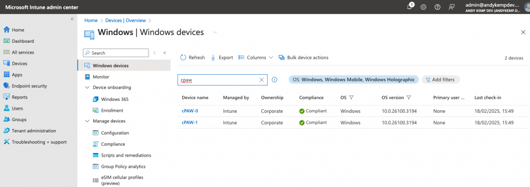530x187 pixels.
Task: Click the blade menu search field
Action: point(116,53)
